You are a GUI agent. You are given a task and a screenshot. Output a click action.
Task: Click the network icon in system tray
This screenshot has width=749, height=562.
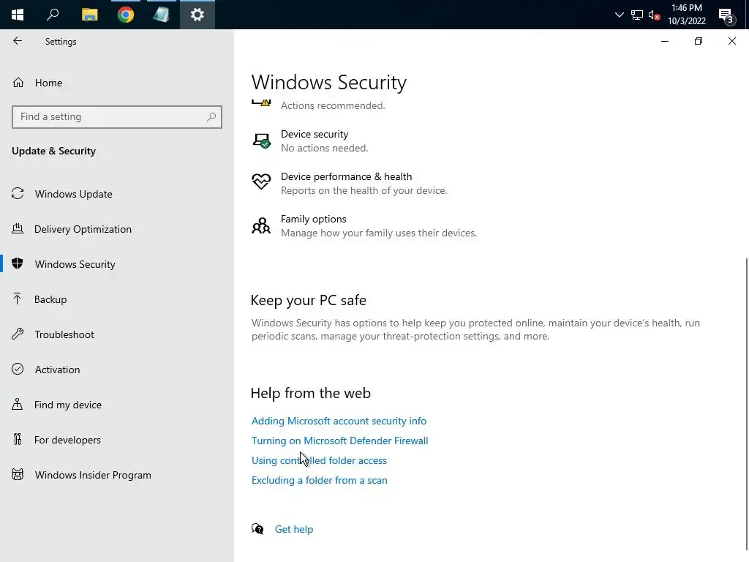(637, 15)
